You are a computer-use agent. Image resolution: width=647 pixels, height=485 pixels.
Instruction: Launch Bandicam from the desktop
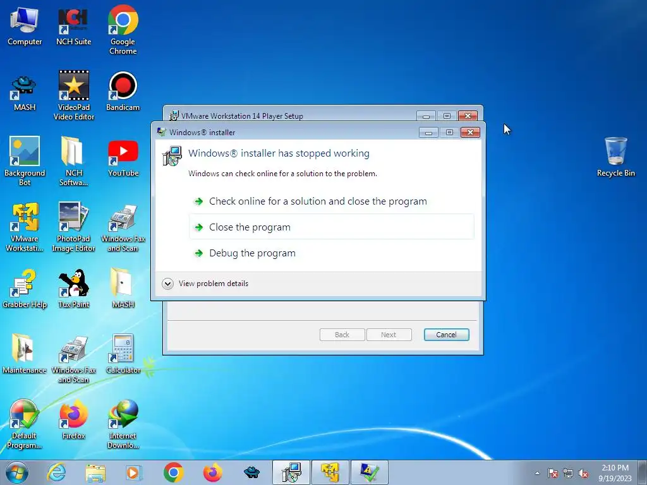click(123, 92)
